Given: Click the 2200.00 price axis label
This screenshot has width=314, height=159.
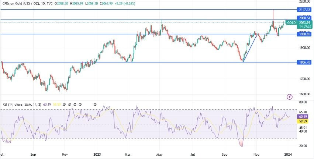Looking at the screenshot, I should tap(304, 1).
